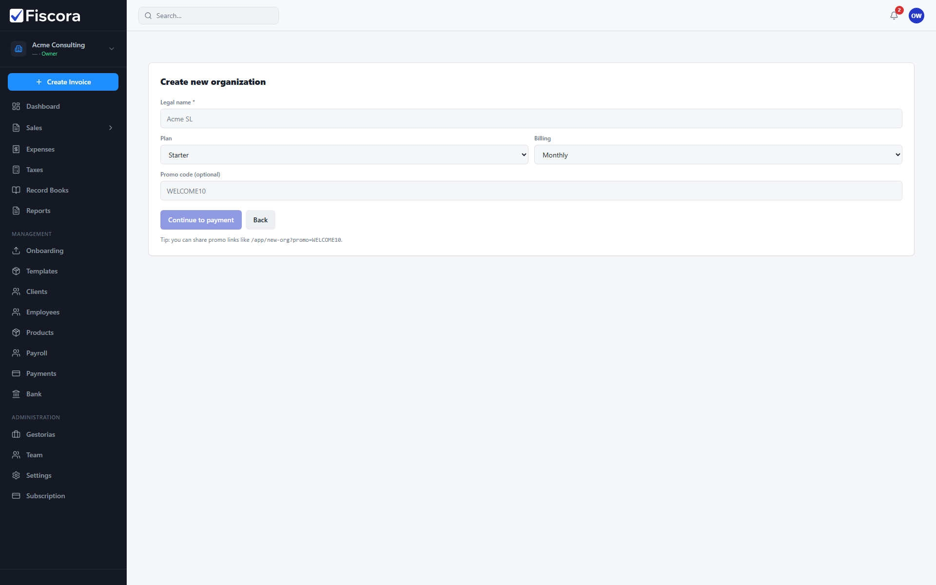The width and height of the screenshot is (936, 585).
Task: Click the Subscription card icon
Action: pyautogui.click(x=16, y=496)
